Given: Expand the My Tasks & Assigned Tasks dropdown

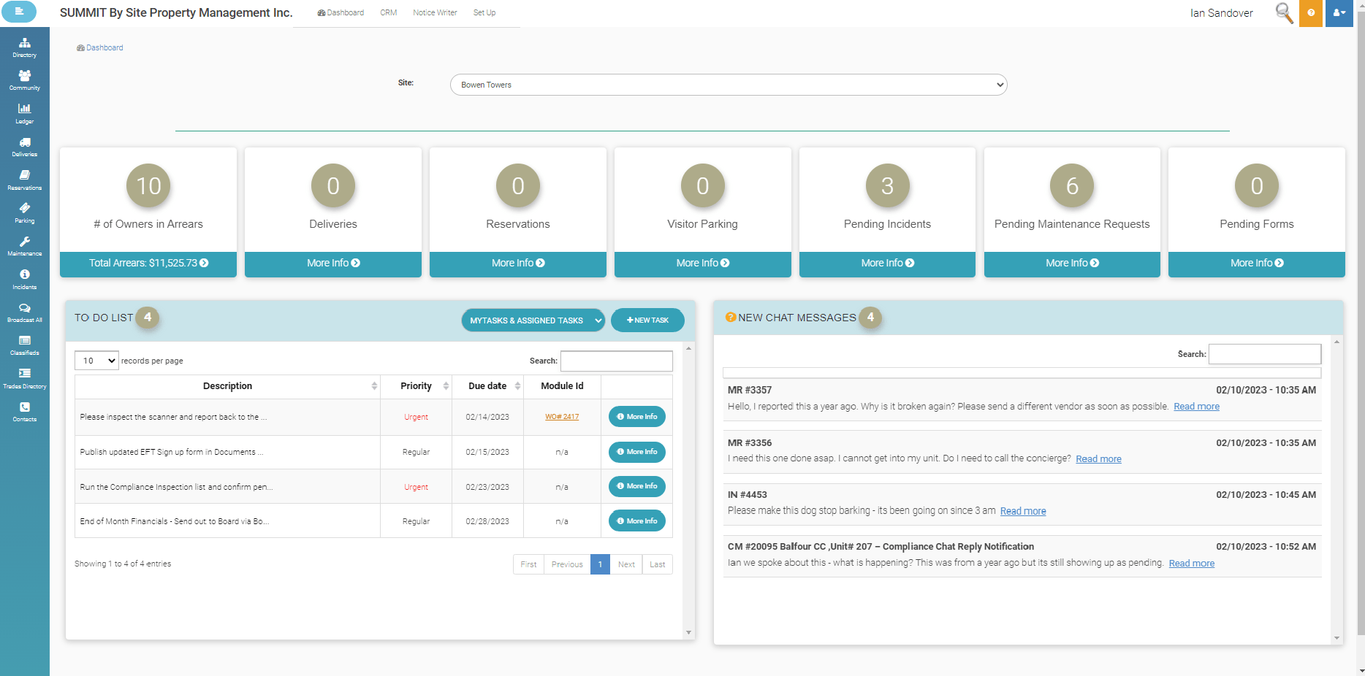Looking at the screenshot, I should tap(533, 320).
